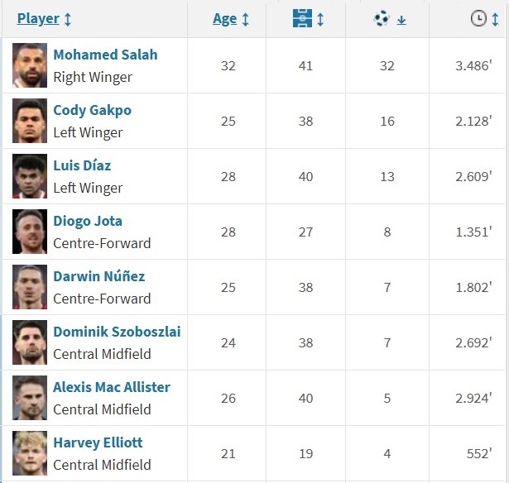Click the appearances column sort arrows
Image resolution: width=509 pixels, height=483 pixels.
pos(320,19)
